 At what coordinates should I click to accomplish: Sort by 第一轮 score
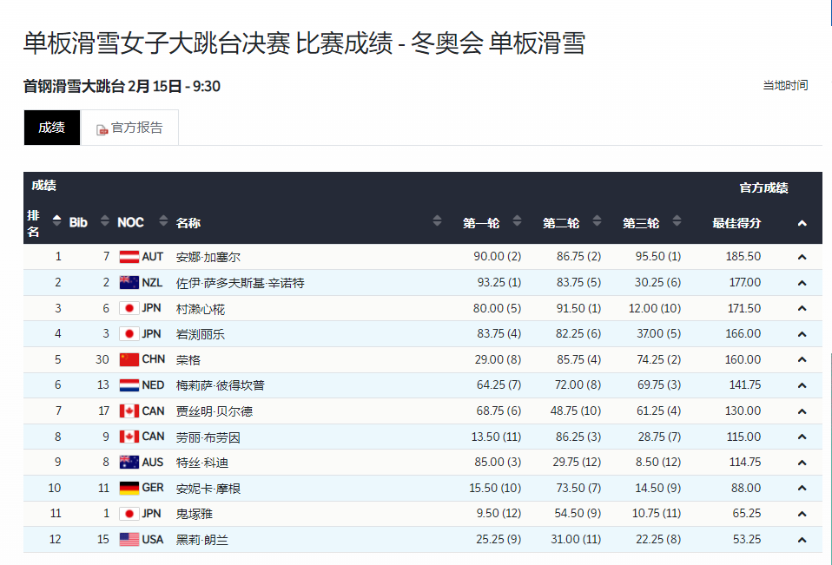pos(517,222)
